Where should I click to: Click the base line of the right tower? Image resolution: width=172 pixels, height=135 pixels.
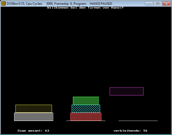[138, 121]
